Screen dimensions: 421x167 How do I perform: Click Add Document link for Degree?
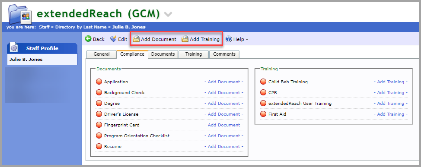point(224,103)
